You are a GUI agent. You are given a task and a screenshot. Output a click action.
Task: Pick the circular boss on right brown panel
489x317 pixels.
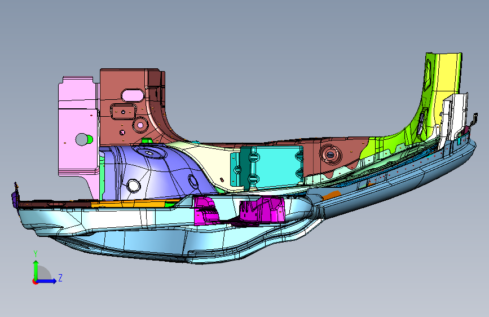331,155
